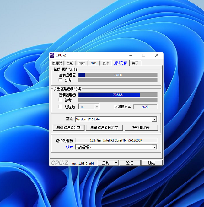Select the 显卡 tab

[x=106, y=63]
